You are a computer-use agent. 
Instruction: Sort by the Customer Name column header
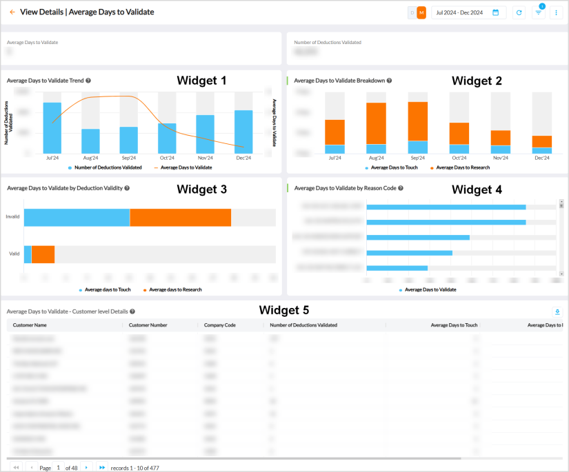[30, 325]
